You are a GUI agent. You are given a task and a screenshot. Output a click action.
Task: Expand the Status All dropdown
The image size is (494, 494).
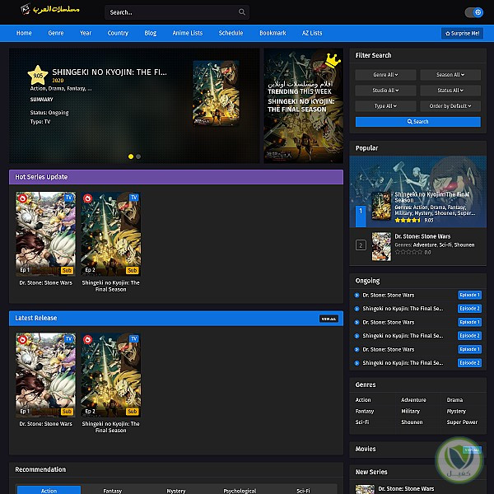click(x=450, y=91)
